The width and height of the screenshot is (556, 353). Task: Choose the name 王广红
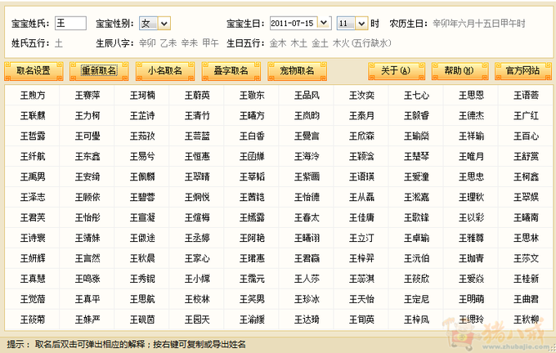tap(527, 116)
